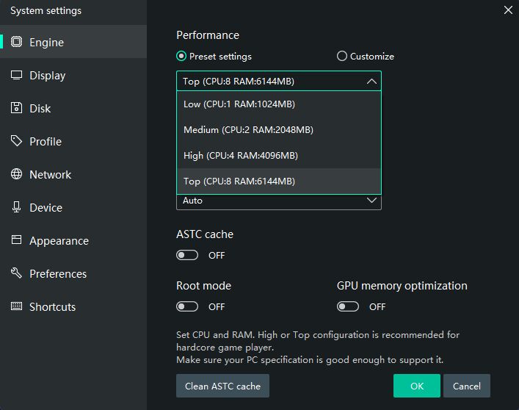Screen dimensions: 519x410
Task: Open the Auto dropdown below presets
Action: point(279,201)
